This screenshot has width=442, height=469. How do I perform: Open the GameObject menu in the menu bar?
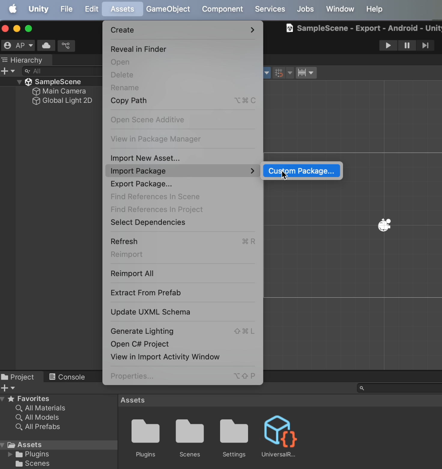pyautogui.click(x=168, y=9)
